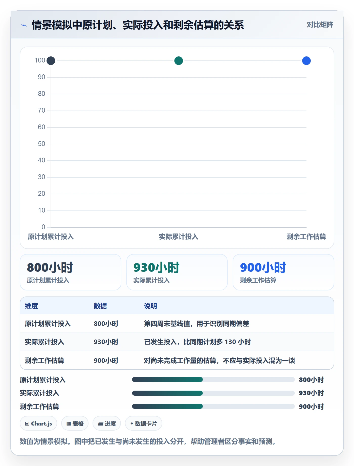Click the 900小时 table cell
This screenshot has height=466, width=354.
point(106,361)
